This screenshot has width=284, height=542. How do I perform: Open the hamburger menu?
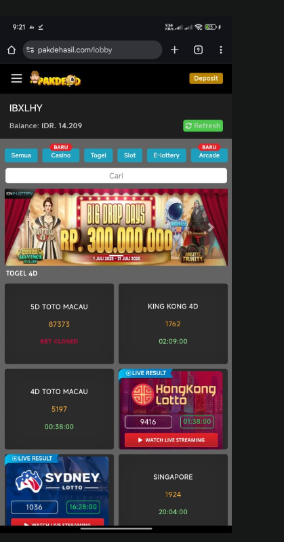point(16,79)
